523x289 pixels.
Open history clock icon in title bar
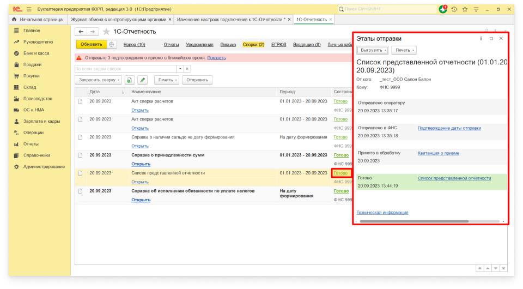(x=454, y=9)
